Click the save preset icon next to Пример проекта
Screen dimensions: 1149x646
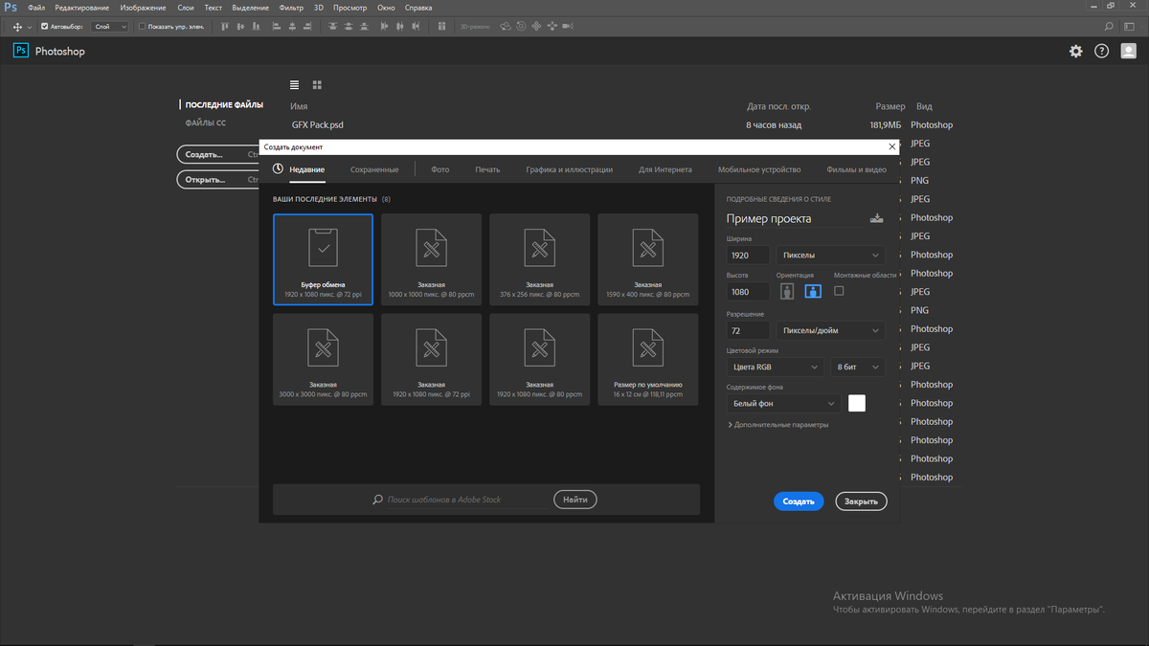(877, 218)
